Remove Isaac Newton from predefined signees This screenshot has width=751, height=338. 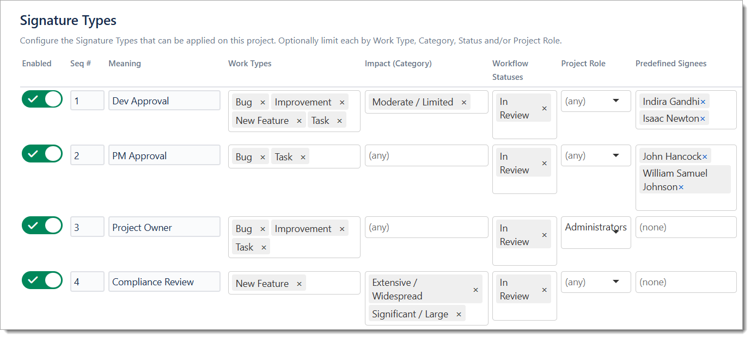pos(703,118)
